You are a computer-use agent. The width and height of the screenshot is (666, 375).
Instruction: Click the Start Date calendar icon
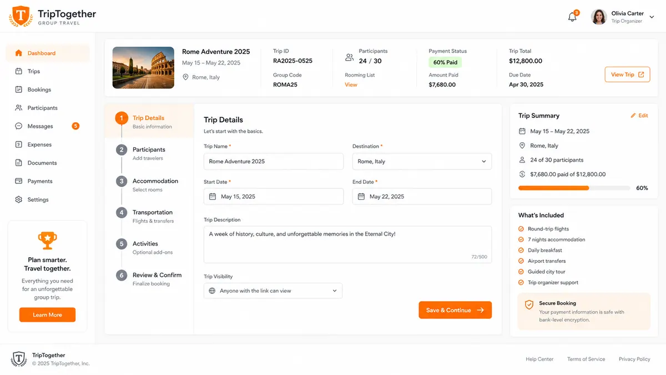click(213, 197)
